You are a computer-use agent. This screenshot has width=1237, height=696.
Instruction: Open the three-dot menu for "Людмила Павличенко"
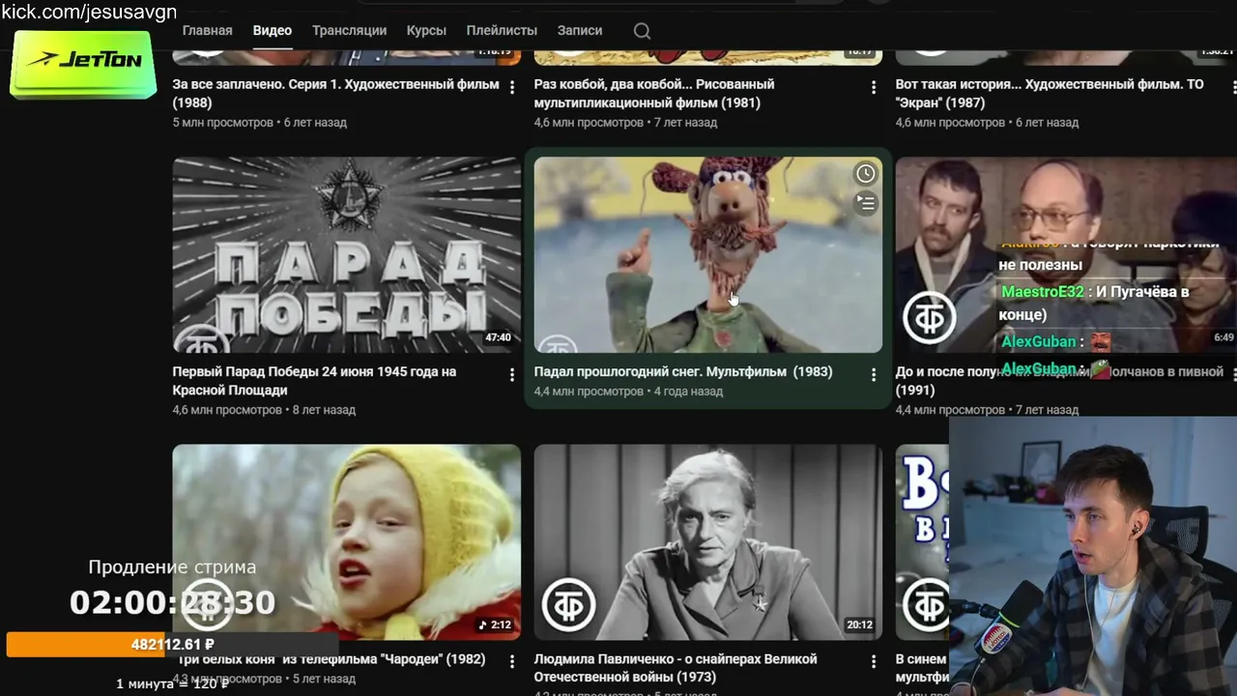pyautogui.click(x=874, y=661)
